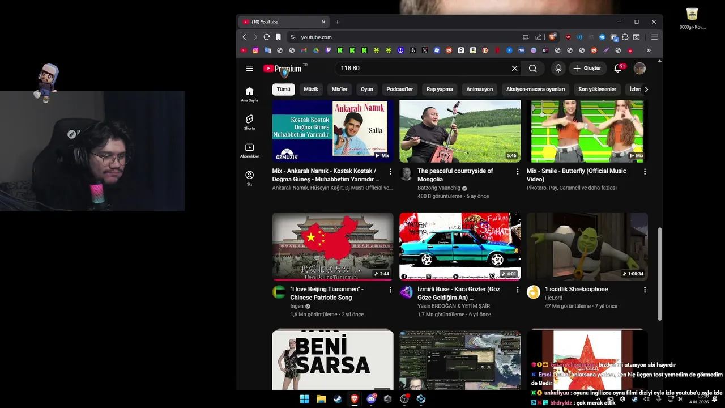Open the BENİ SARSA video thumbnail
This screenshot has height=408, width=725.
pyautogui.click(x=332, y=359)
